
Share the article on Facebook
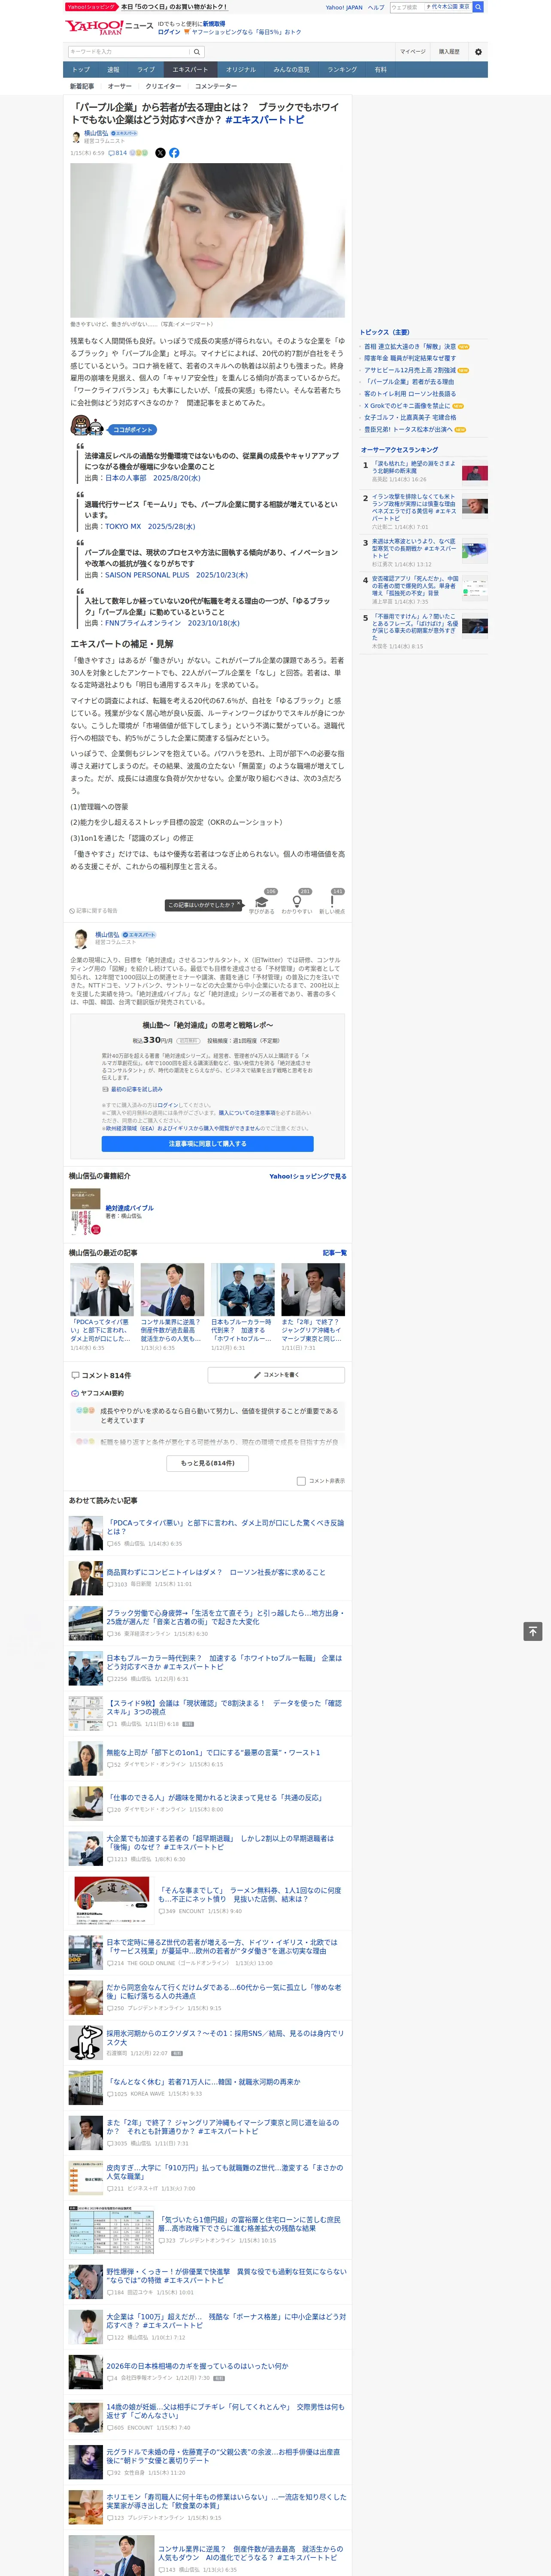[174, 153]
